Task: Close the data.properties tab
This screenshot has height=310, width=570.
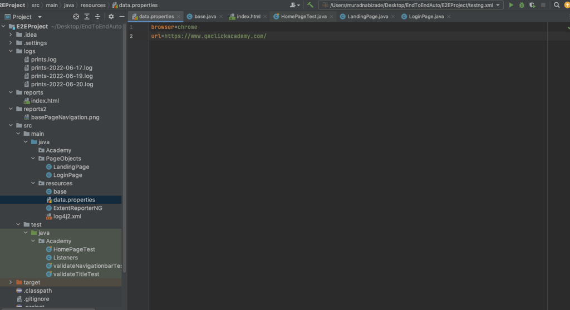Action: [x=179, y=17]
